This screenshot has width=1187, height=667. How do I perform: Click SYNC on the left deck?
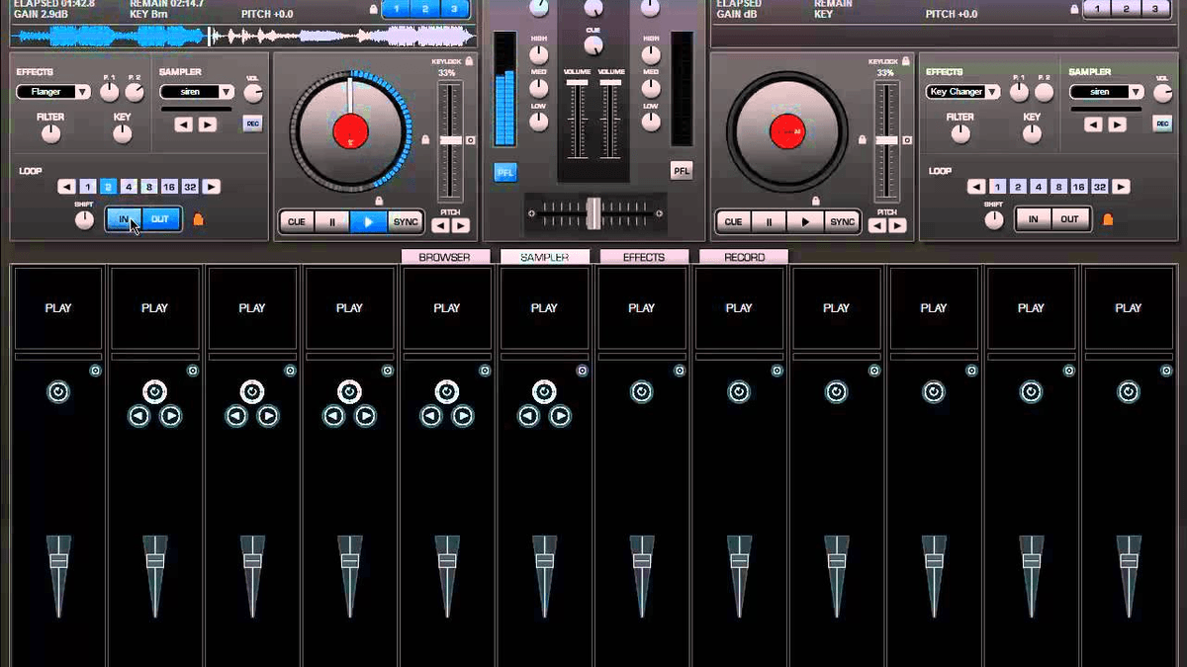[406, 222]
